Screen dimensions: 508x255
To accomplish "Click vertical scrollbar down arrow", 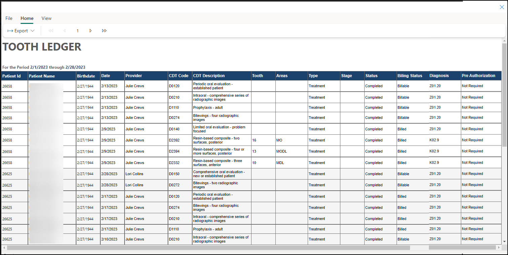I will [504, 242].
